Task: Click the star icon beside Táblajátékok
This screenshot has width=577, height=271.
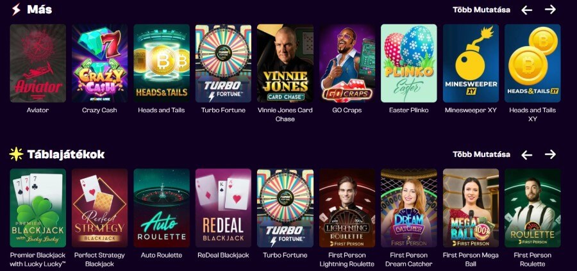Action: (16, 154)
